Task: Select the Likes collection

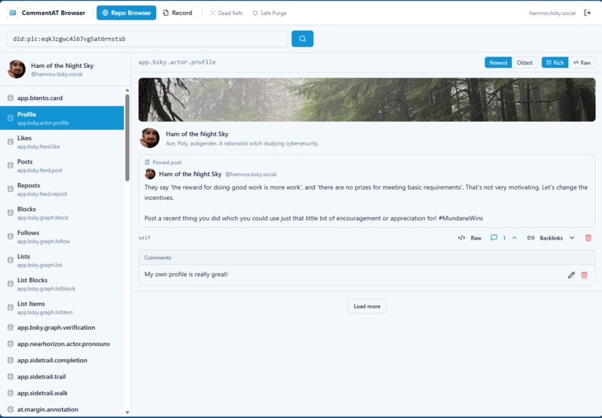Action: [x=62, y=142]
